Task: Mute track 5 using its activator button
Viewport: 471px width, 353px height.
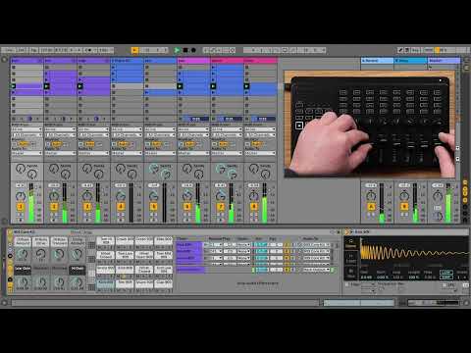Action: click(154, 207)
